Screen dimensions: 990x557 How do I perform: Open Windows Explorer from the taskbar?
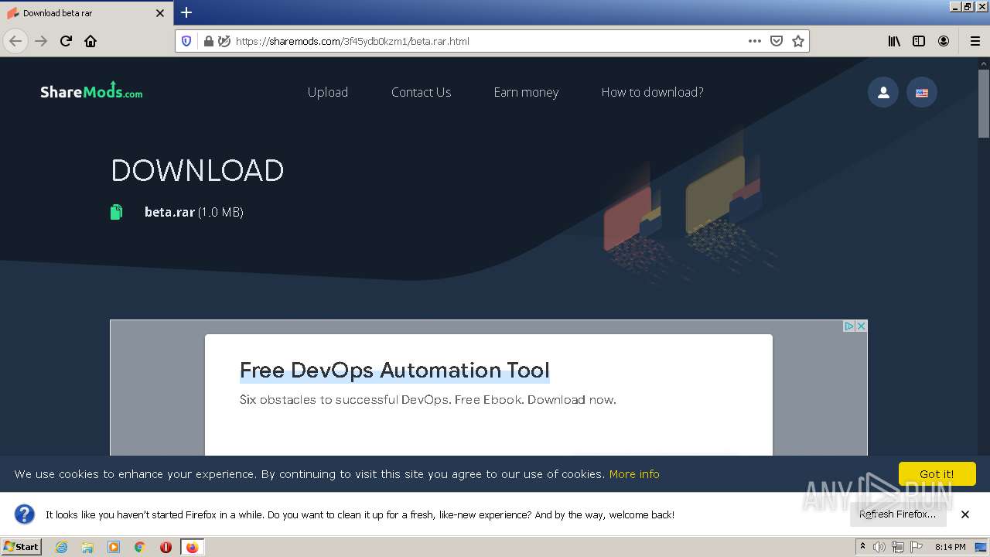click(87, 547)
